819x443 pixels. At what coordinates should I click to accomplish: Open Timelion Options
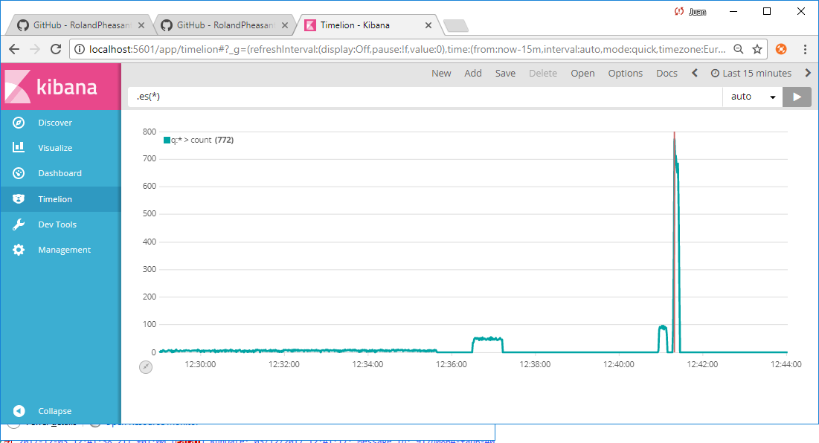(625, 74)
